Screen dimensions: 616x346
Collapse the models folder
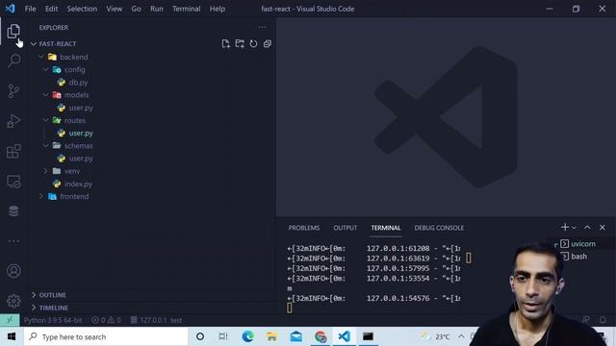click(x=46, y=95)
